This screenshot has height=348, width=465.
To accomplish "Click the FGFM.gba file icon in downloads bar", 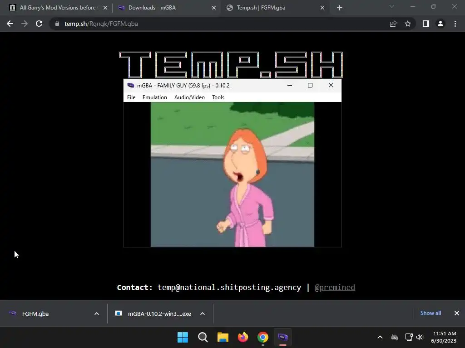I will (x=12, y=313).
